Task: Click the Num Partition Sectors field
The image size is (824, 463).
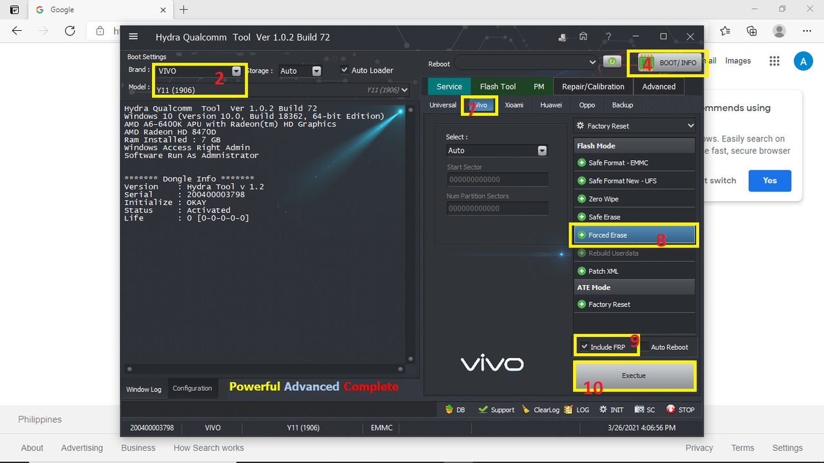Action: click(x=498, y=208)
